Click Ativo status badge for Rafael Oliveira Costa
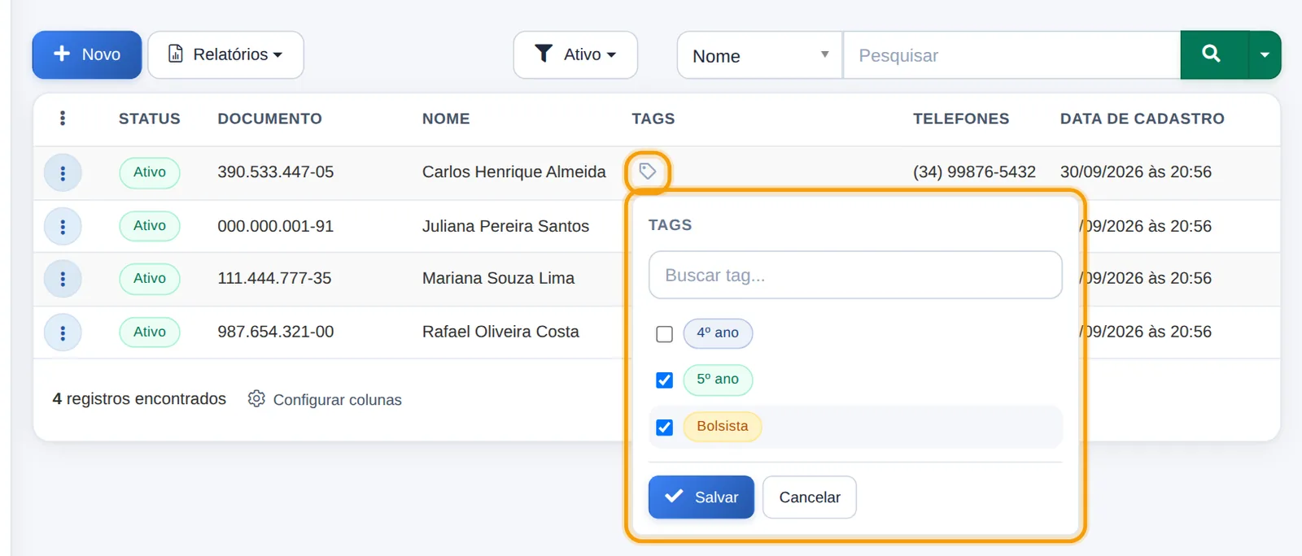 [x=150, y=332]
